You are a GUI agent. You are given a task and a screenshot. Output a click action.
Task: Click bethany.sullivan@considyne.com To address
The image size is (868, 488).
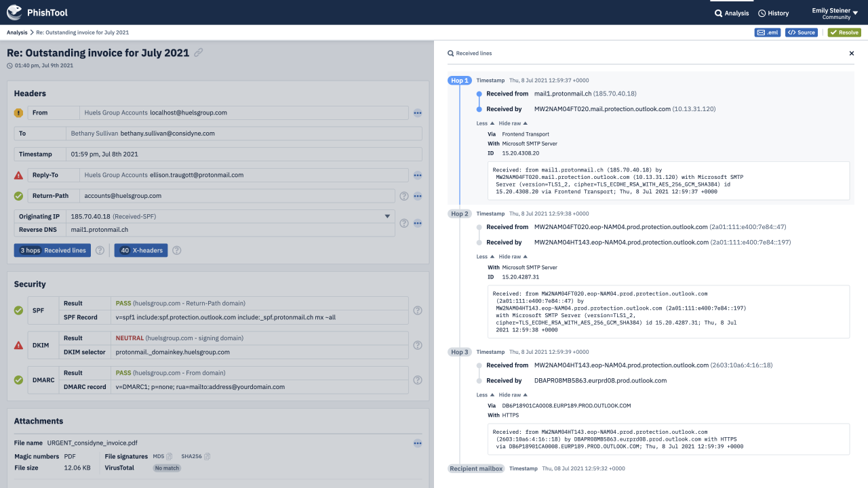[x=167, y=134]
